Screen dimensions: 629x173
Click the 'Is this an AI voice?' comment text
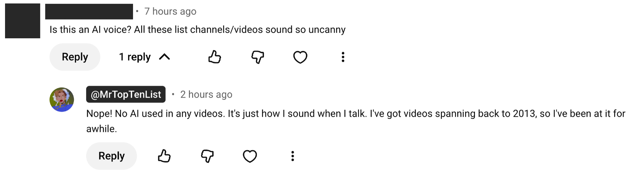198,30
